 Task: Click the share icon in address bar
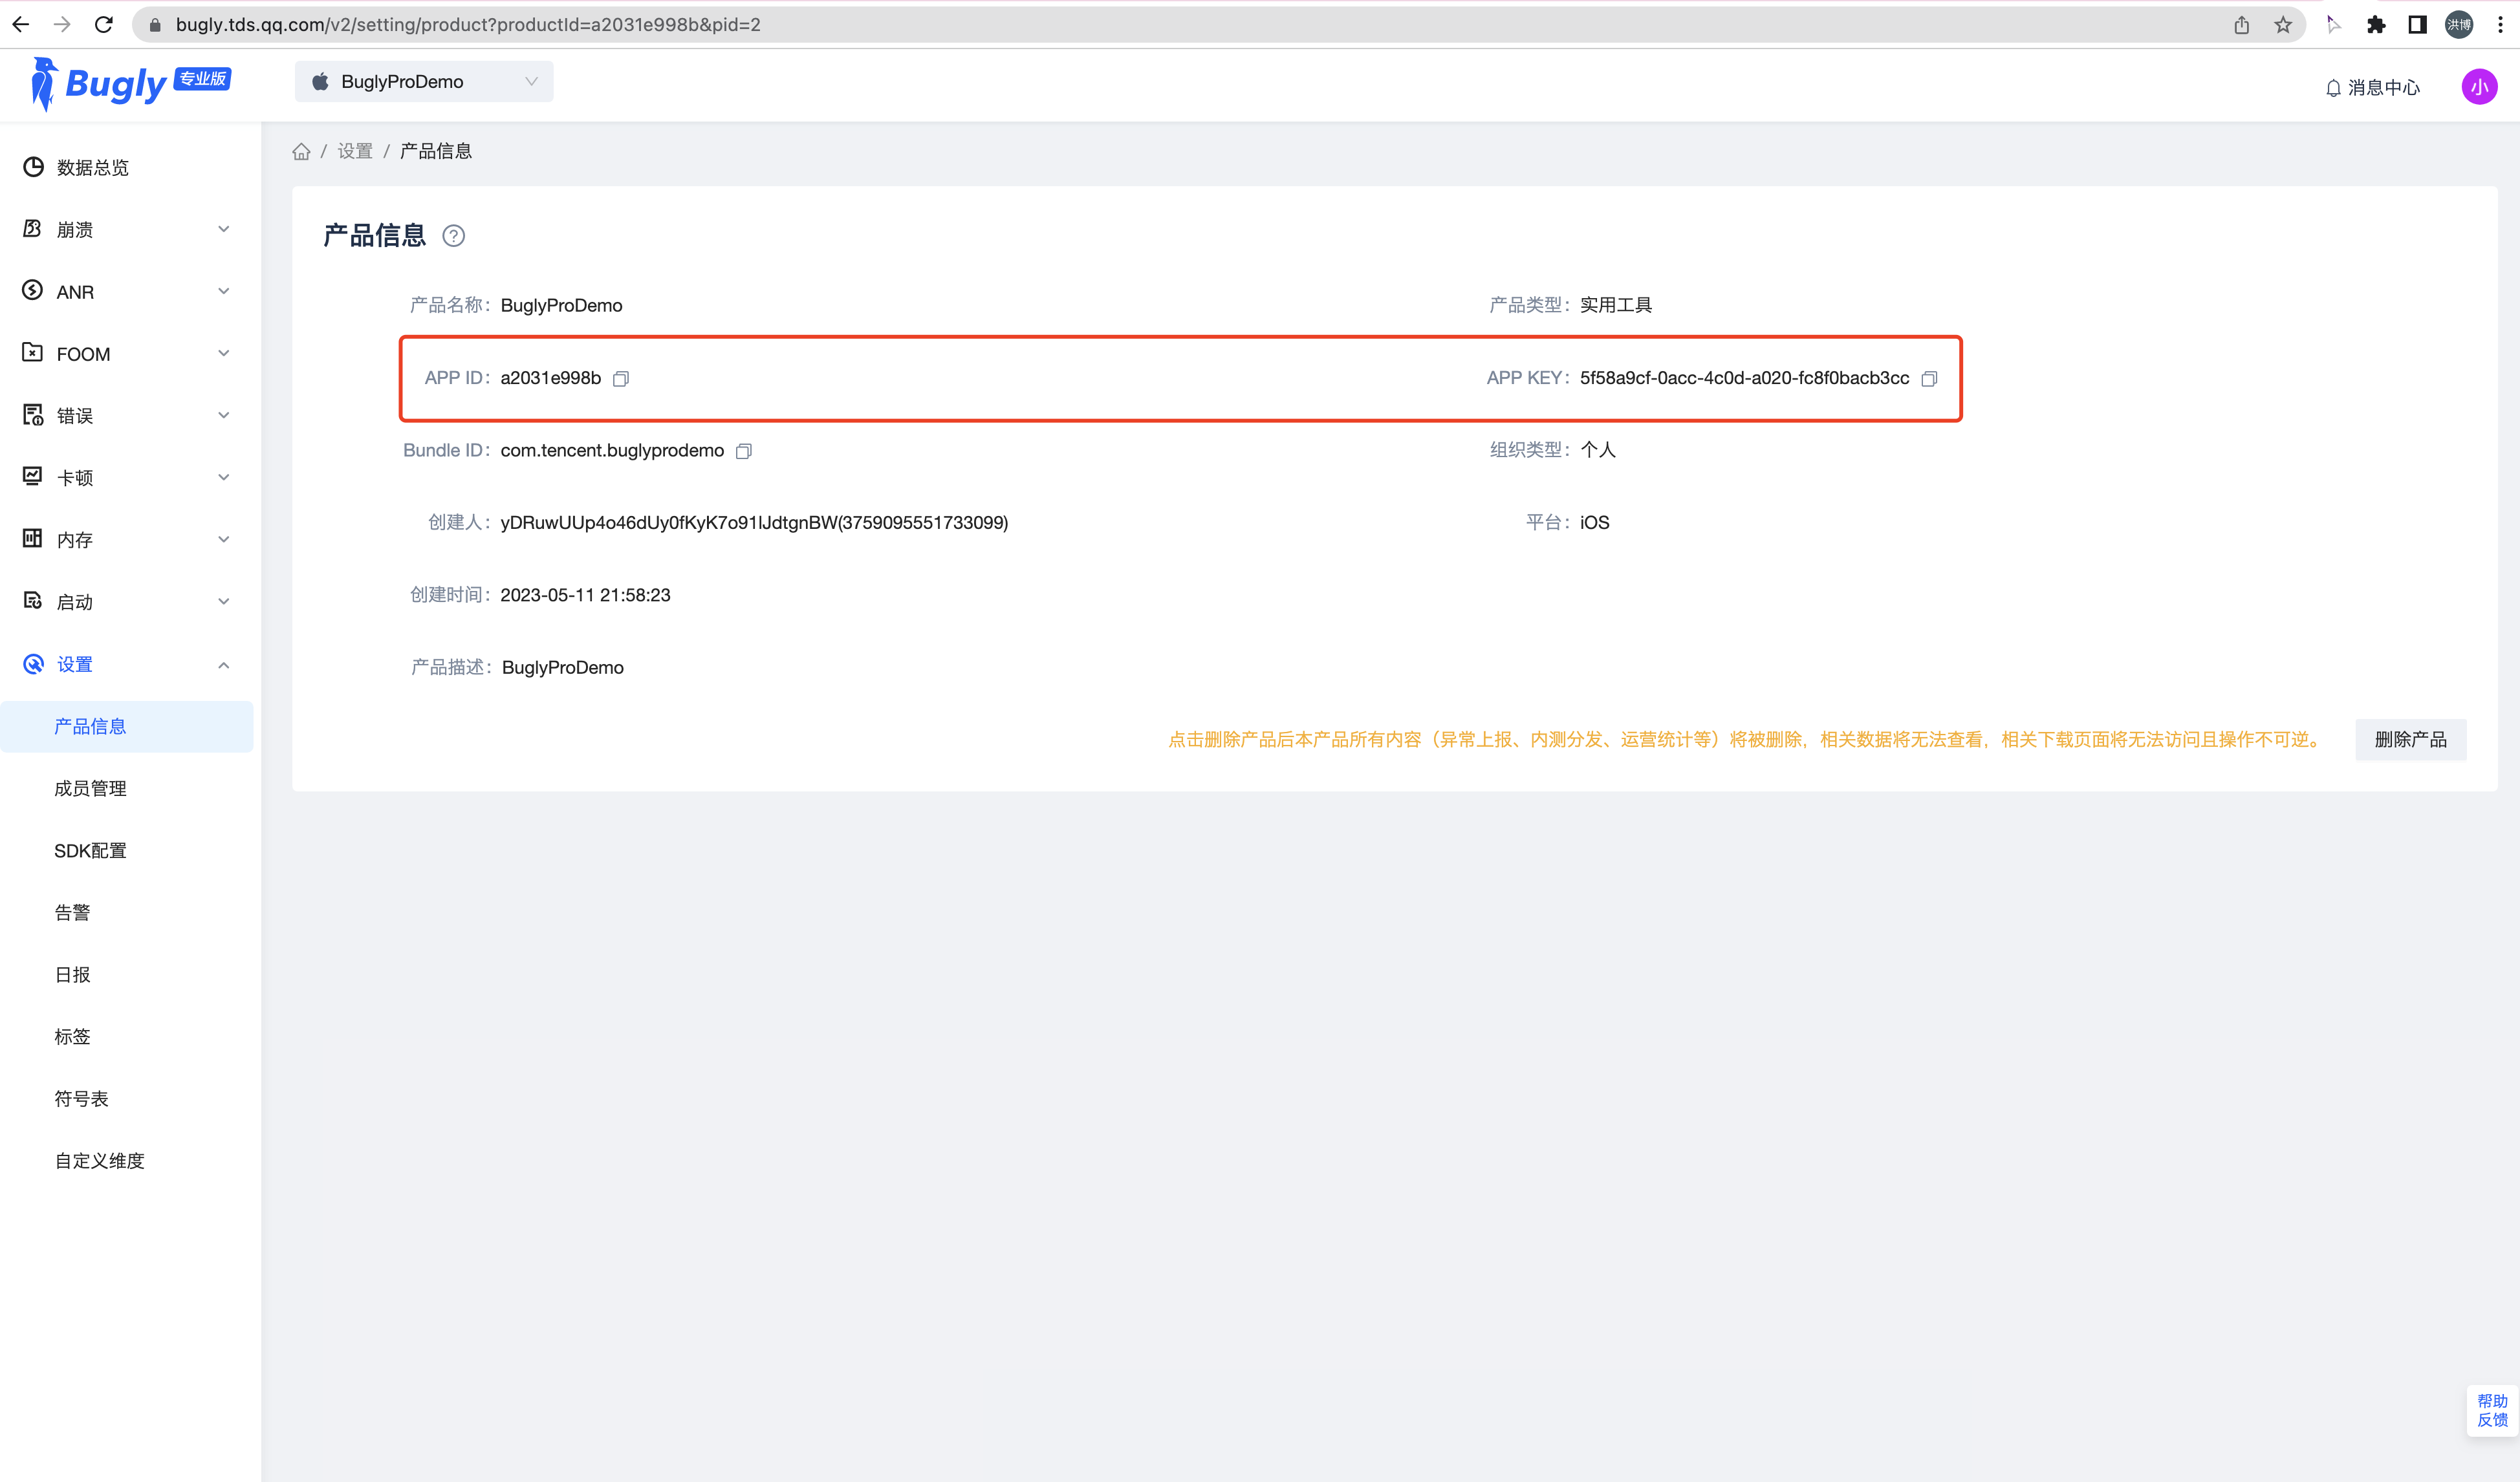[x=2241, y=25]
